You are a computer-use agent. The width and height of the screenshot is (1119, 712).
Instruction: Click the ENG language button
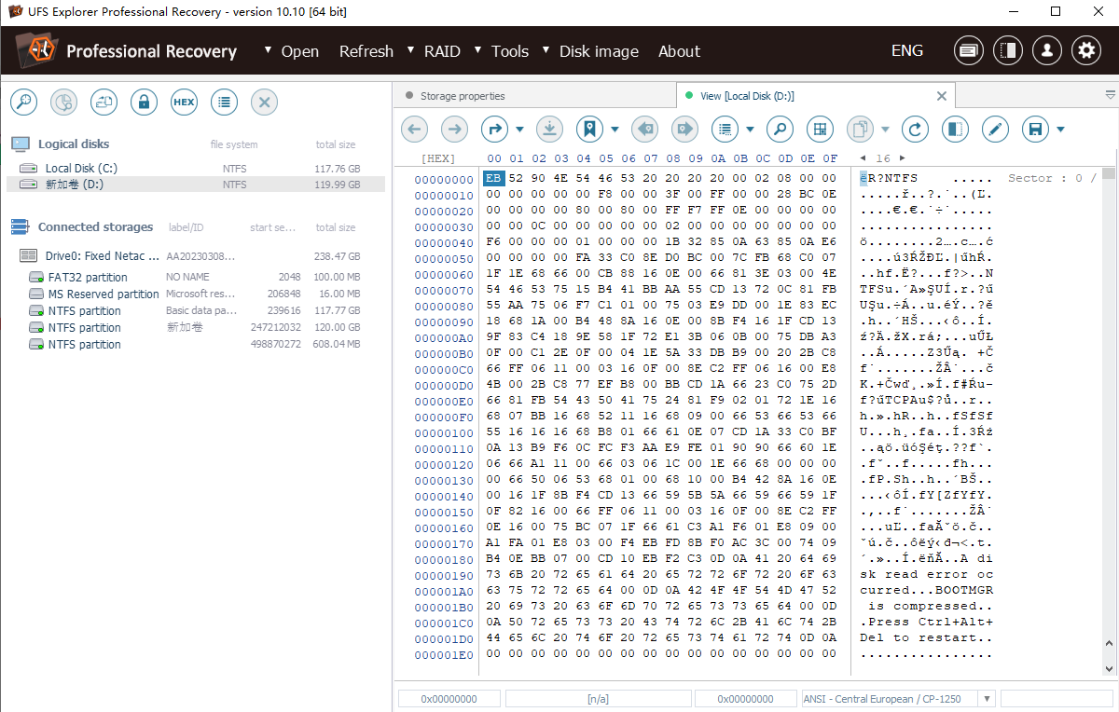[x=906, y=51]
